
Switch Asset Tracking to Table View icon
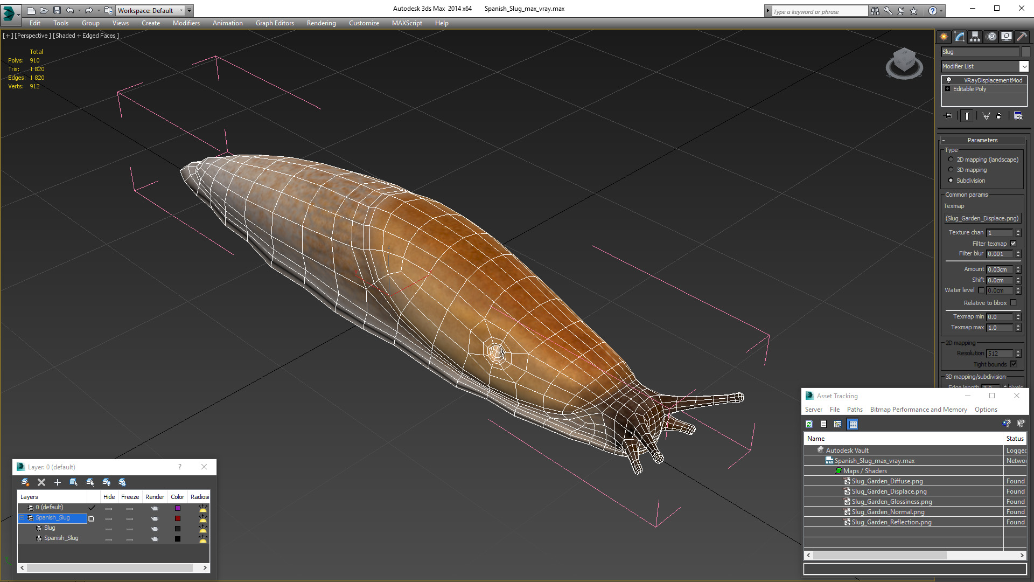(x=853, y=424)
